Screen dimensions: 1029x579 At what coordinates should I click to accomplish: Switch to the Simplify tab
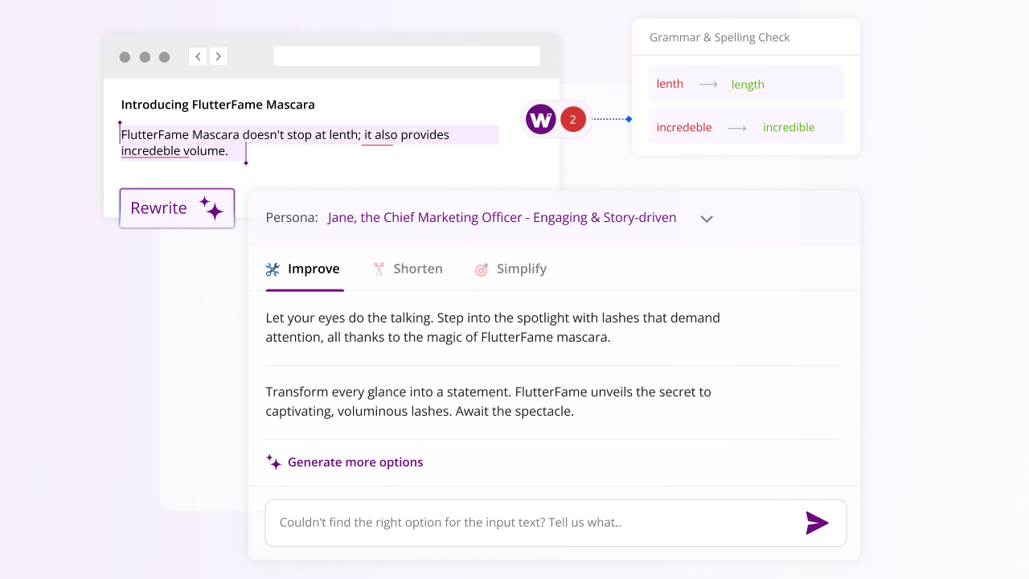coord(521,269)
